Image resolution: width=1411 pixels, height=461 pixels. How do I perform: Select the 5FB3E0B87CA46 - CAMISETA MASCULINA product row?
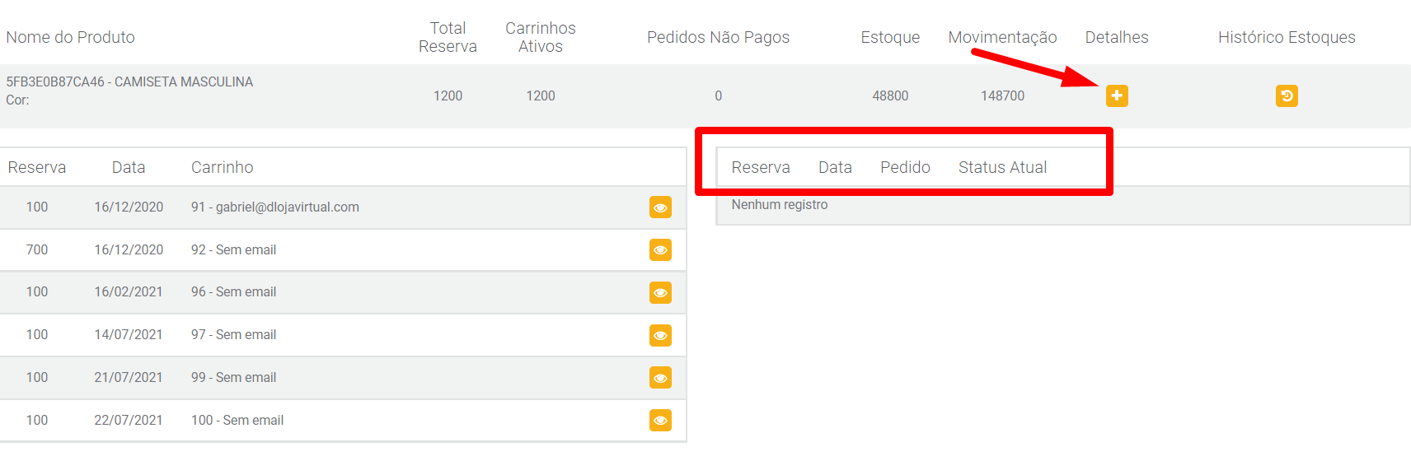click(x=705, y=95)
